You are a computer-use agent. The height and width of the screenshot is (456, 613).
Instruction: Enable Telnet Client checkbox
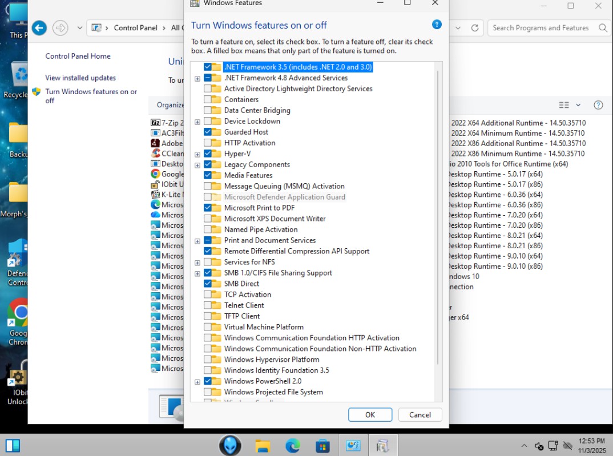(208, 305)
